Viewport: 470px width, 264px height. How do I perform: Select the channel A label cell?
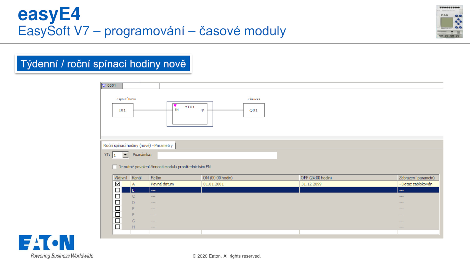(x=140, y=184)
